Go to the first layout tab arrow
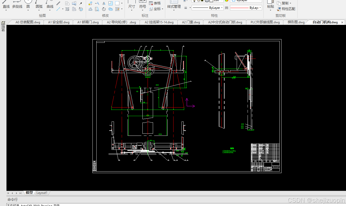This screenshot has width=346, height=206. (x=8, y=193)
